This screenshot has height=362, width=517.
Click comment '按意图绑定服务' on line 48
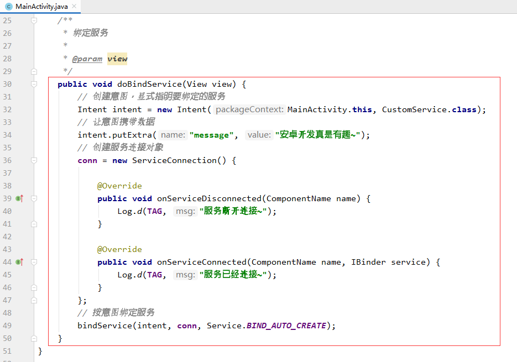123,313
